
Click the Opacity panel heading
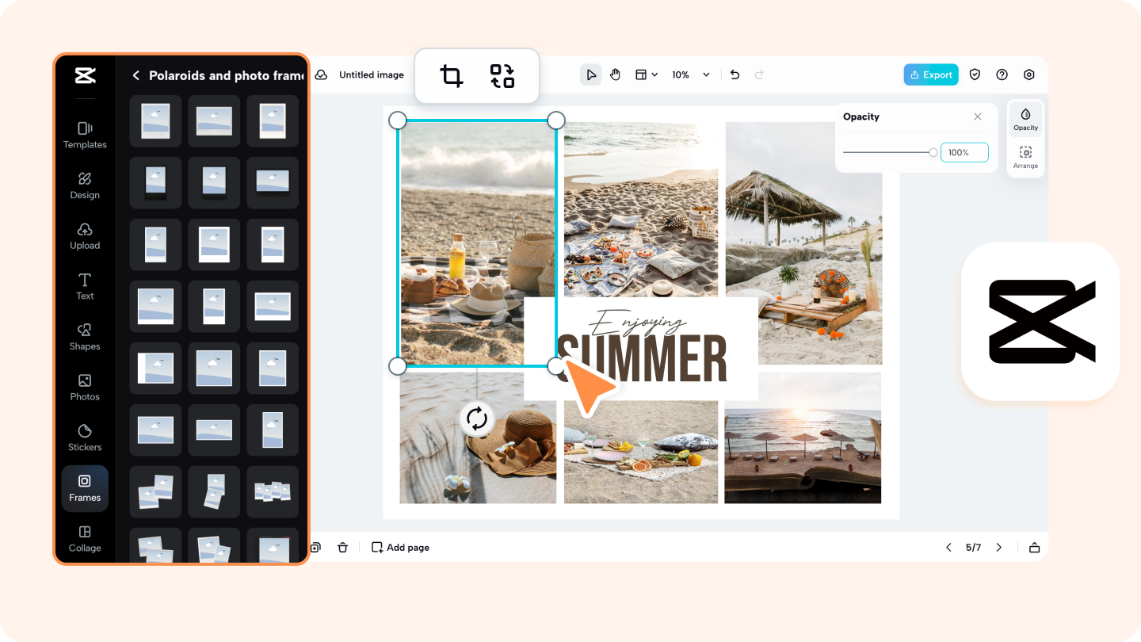[861, 117]
